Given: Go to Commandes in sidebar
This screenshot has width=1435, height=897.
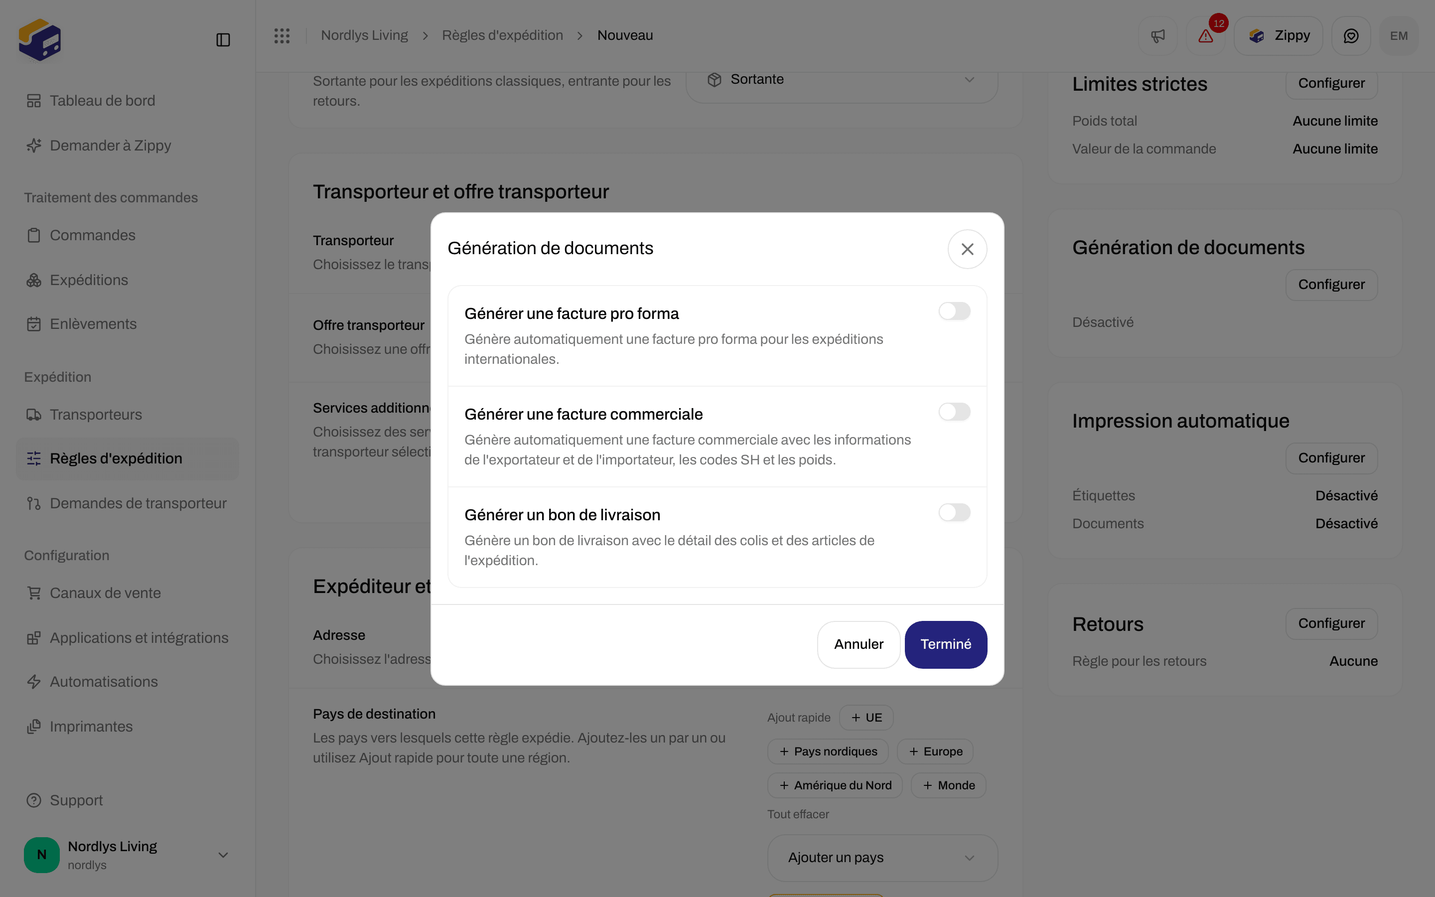Looking at the screenshot, I should [128, 236].
